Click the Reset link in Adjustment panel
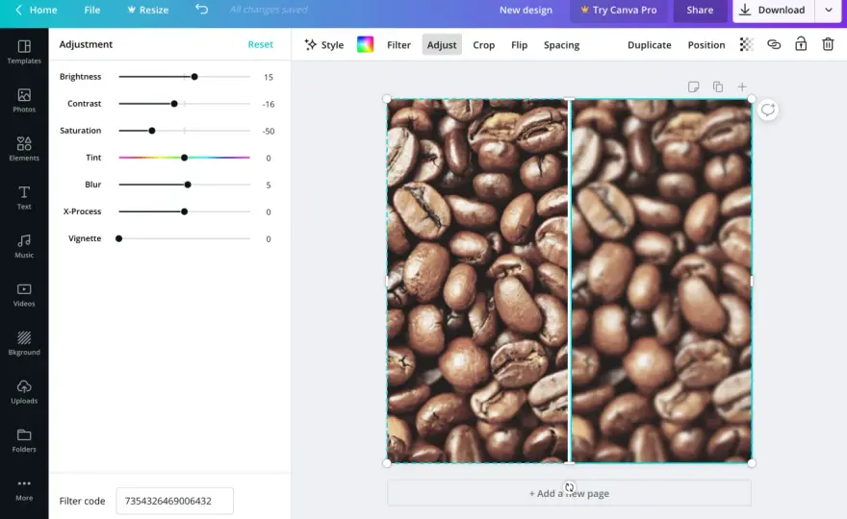Viewport: 847px width, 519px height. tap(261, 44)
